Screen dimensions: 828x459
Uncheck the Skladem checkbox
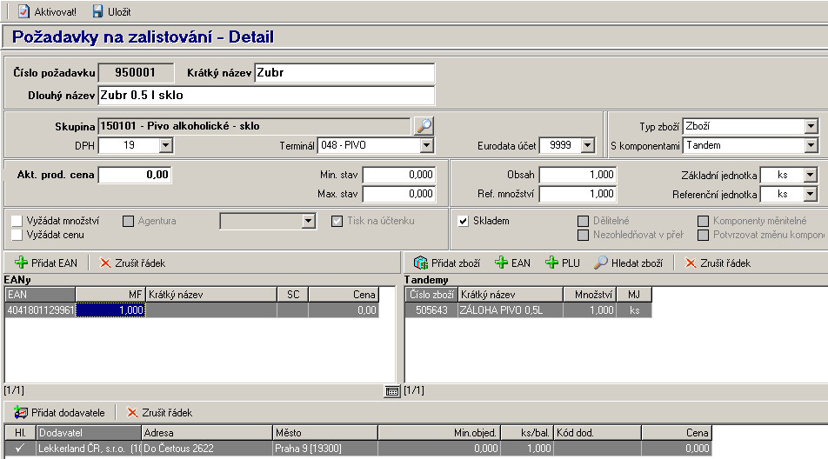tap(463, 221)
